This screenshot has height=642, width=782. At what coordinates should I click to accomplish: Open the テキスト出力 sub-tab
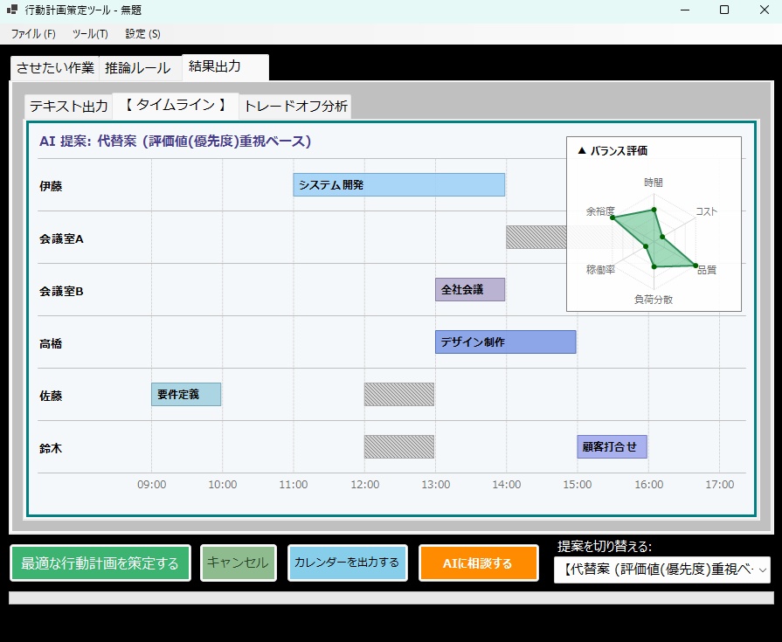click(68, 107)
